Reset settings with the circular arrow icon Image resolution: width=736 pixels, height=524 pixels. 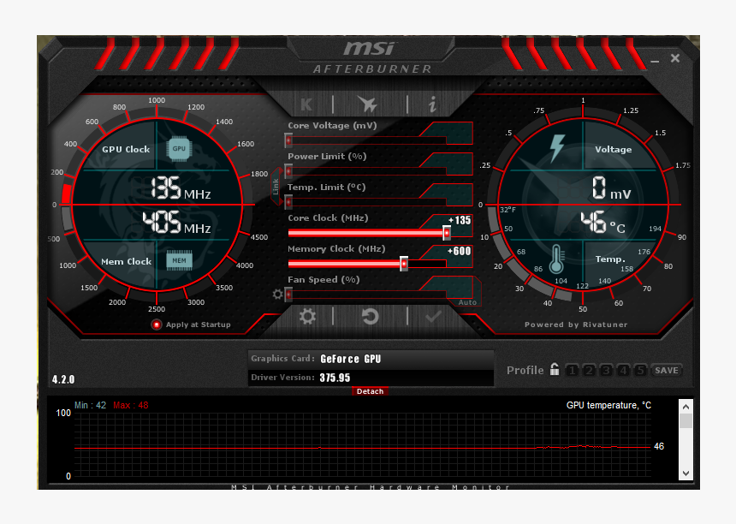(x=371, y=317)
